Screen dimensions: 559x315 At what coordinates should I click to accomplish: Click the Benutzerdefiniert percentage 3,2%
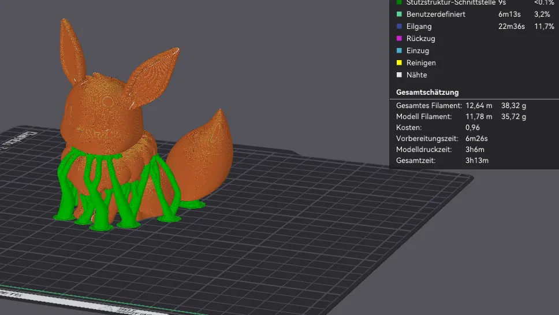coord(542,14)
